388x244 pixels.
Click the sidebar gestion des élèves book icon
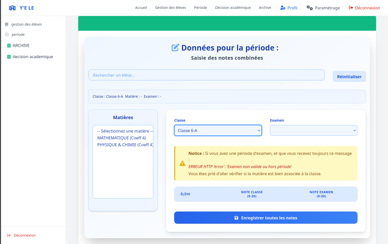[7, 24]
